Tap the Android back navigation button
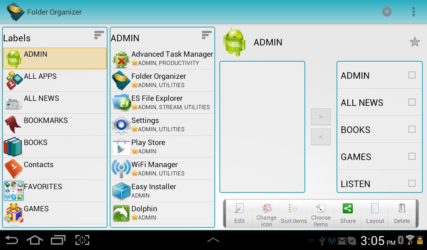 point(11,240)
